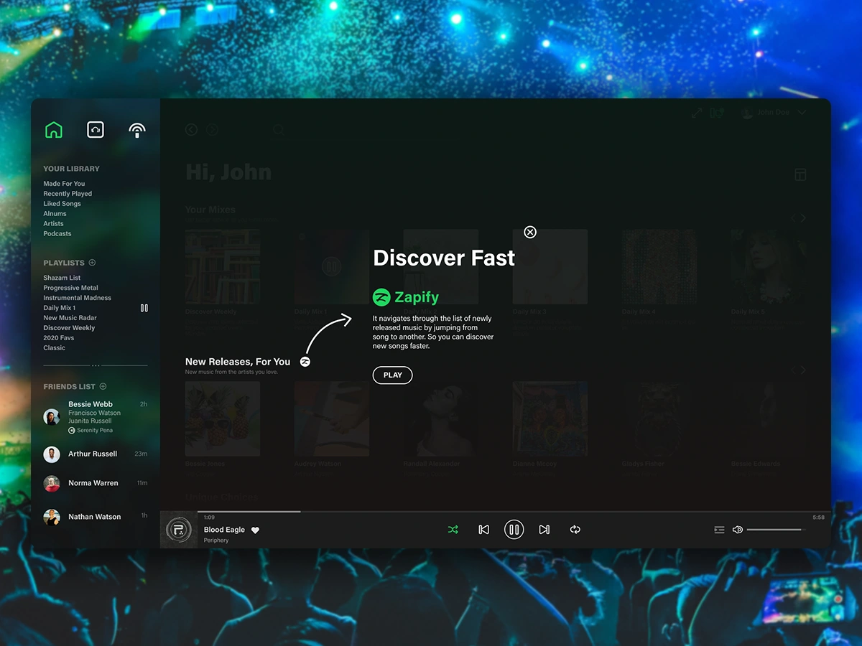This screenshot has height=646, width=862.
Task: Click the New Releases, For You heading
Action: click(238, 362)
